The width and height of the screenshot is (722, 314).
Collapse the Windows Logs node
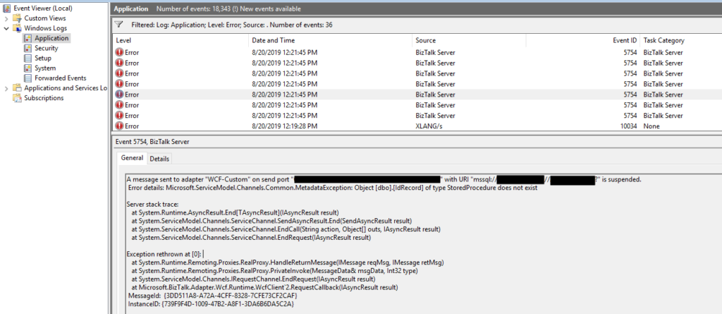pyautogui.click(x=6, y=28)
